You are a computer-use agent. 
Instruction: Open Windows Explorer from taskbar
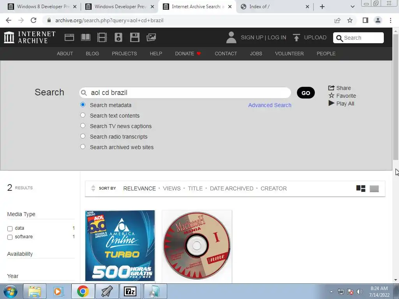coord(35,291)
